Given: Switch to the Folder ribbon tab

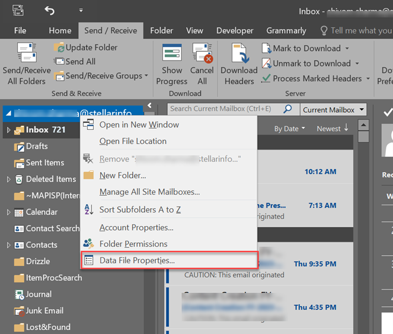Looking at the screenshot, I should 161,31.
